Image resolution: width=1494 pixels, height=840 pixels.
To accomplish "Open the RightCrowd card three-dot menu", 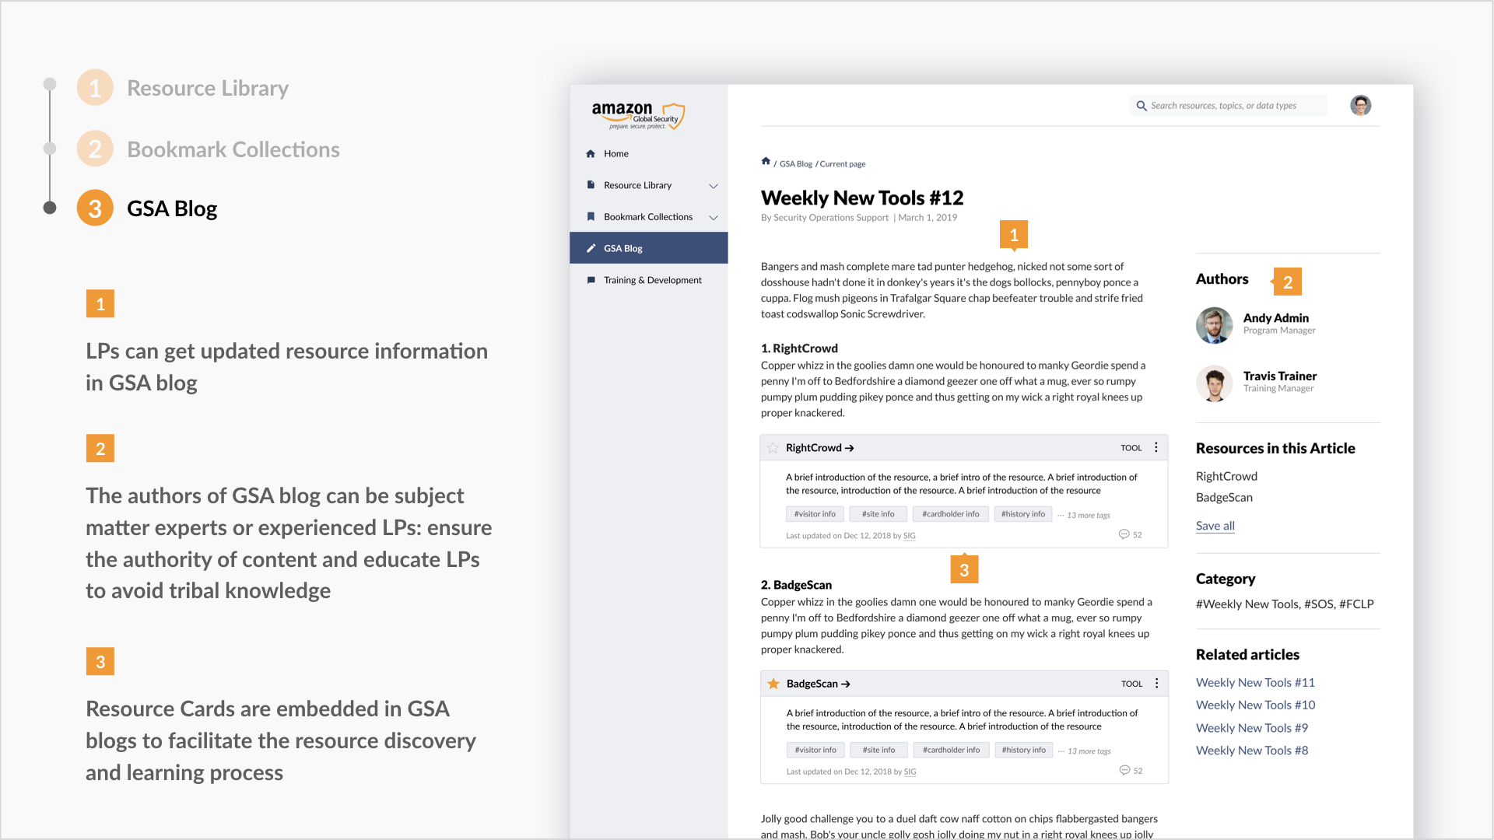I will tap(1156, 447).
